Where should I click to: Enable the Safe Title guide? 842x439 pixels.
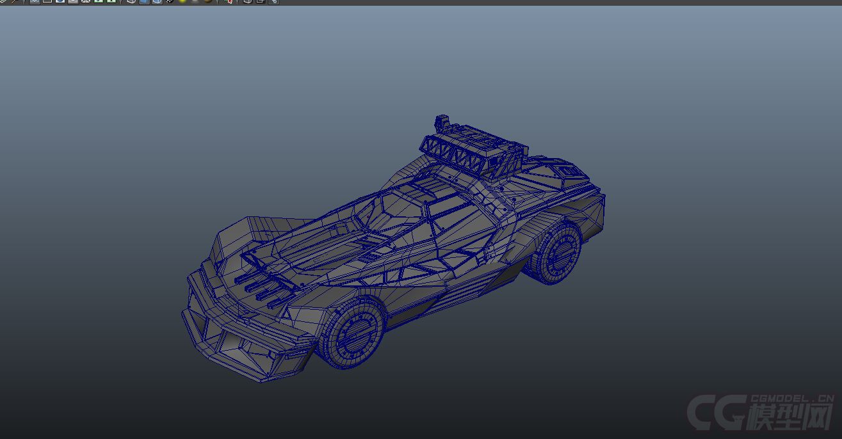point(111,1)
